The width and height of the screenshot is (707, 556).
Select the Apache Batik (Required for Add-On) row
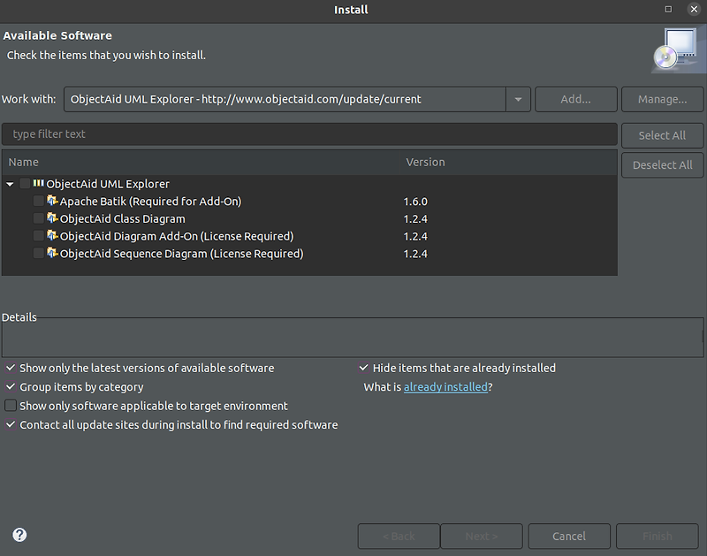(309, 202)
